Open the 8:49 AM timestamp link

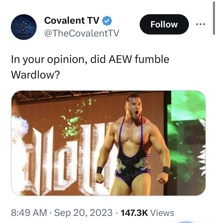coord(29,213)
